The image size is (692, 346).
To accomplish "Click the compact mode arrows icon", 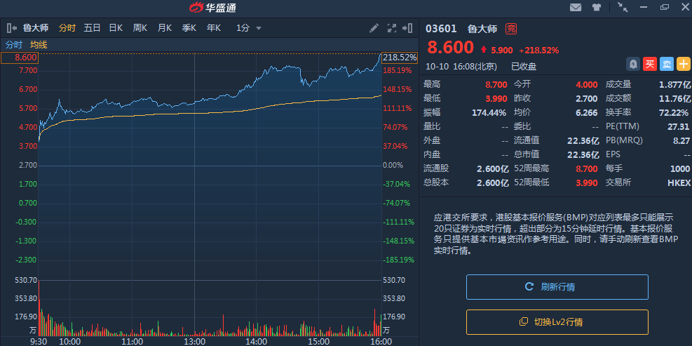I will (x=623, y=8).
